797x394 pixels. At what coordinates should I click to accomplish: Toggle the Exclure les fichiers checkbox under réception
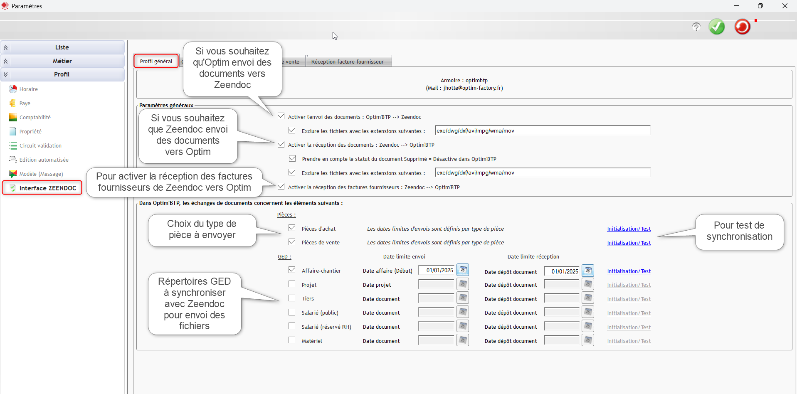[x=292, y=172]
